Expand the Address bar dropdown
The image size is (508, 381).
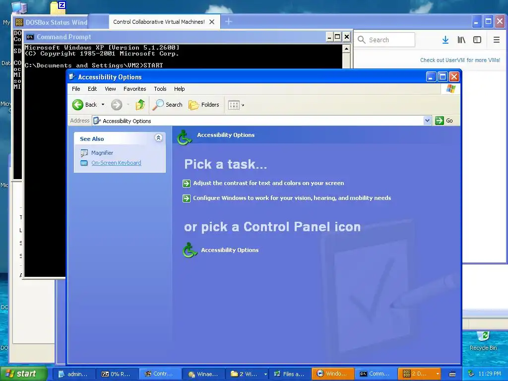(x=427, y=121)
